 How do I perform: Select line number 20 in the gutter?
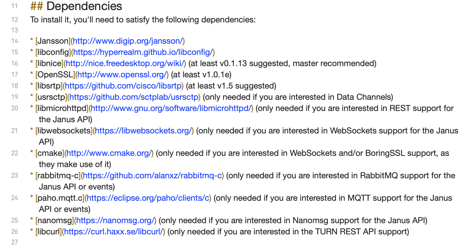click(x=14, y=108)
